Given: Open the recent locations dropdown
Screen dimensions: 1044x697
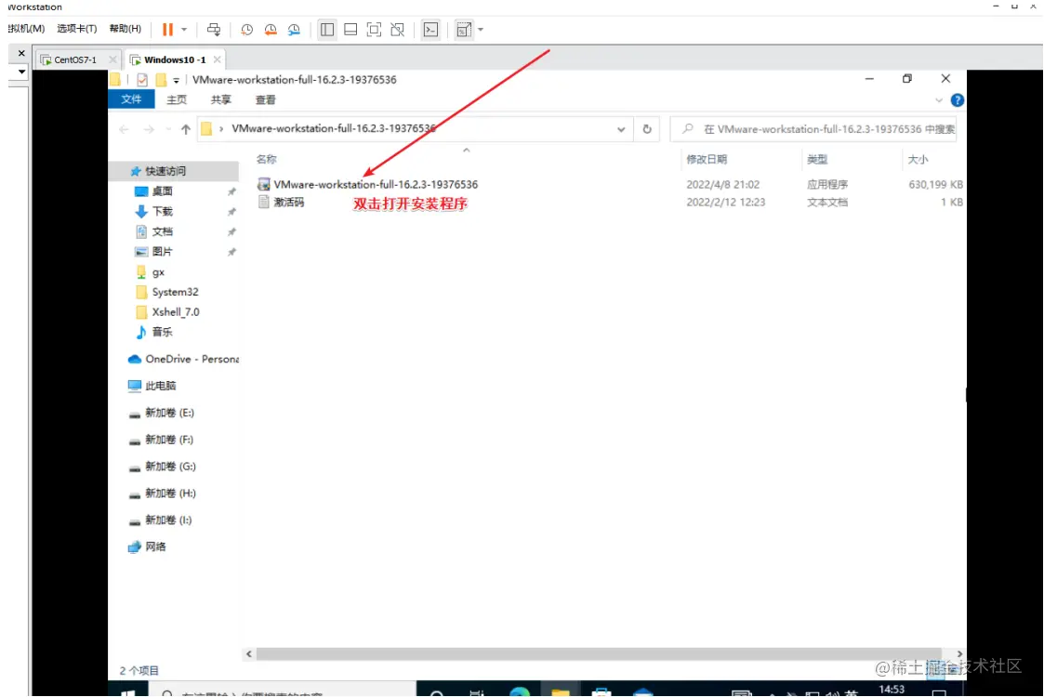Looking at the screenshot, I should [x=167, y=129].
